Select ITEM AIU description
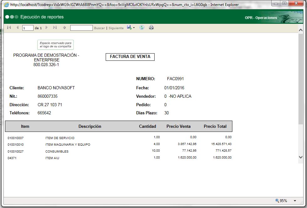The width and height of the screenshot is (307, 208). click(x=52, y=158)
